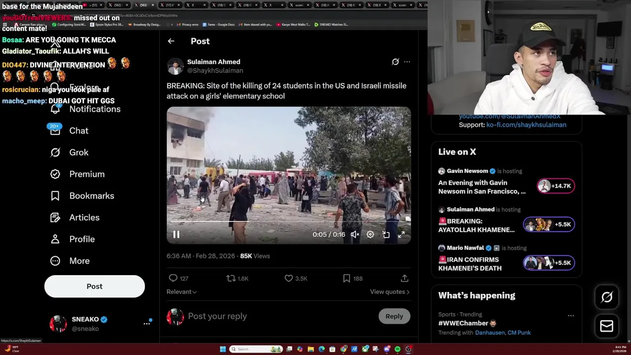The image size is (631, 355).
Task: Open the SNEAKO Watches bookmark
Action: (331, 24)
